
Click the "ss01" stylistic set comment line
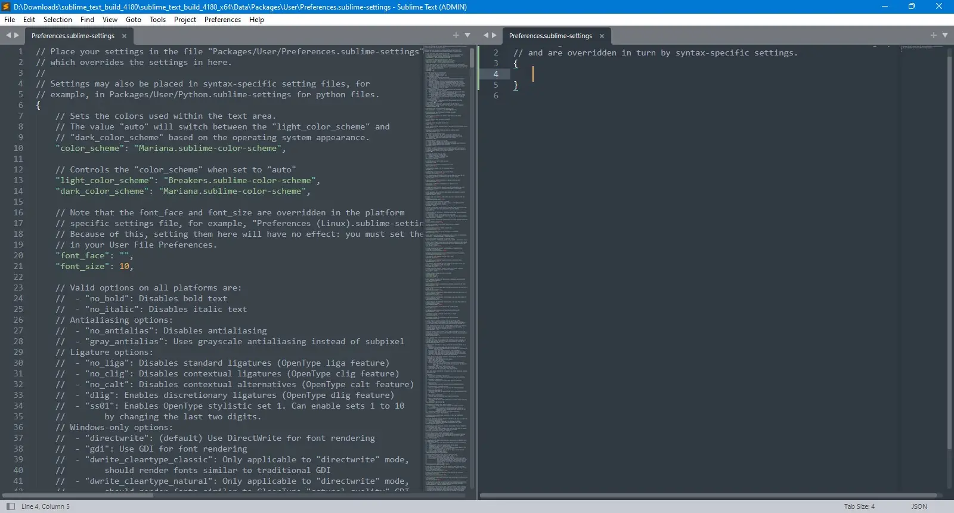tap(230, 406)
